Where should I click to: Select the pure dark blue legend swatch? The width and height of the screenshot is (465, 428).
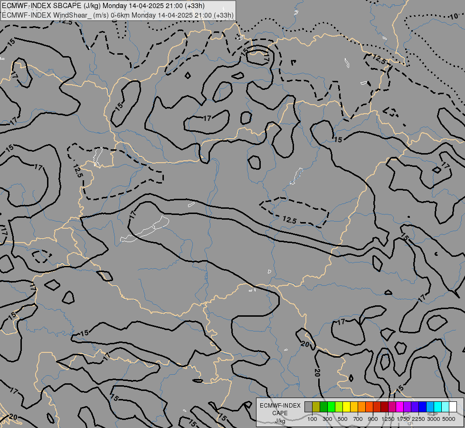423,407
